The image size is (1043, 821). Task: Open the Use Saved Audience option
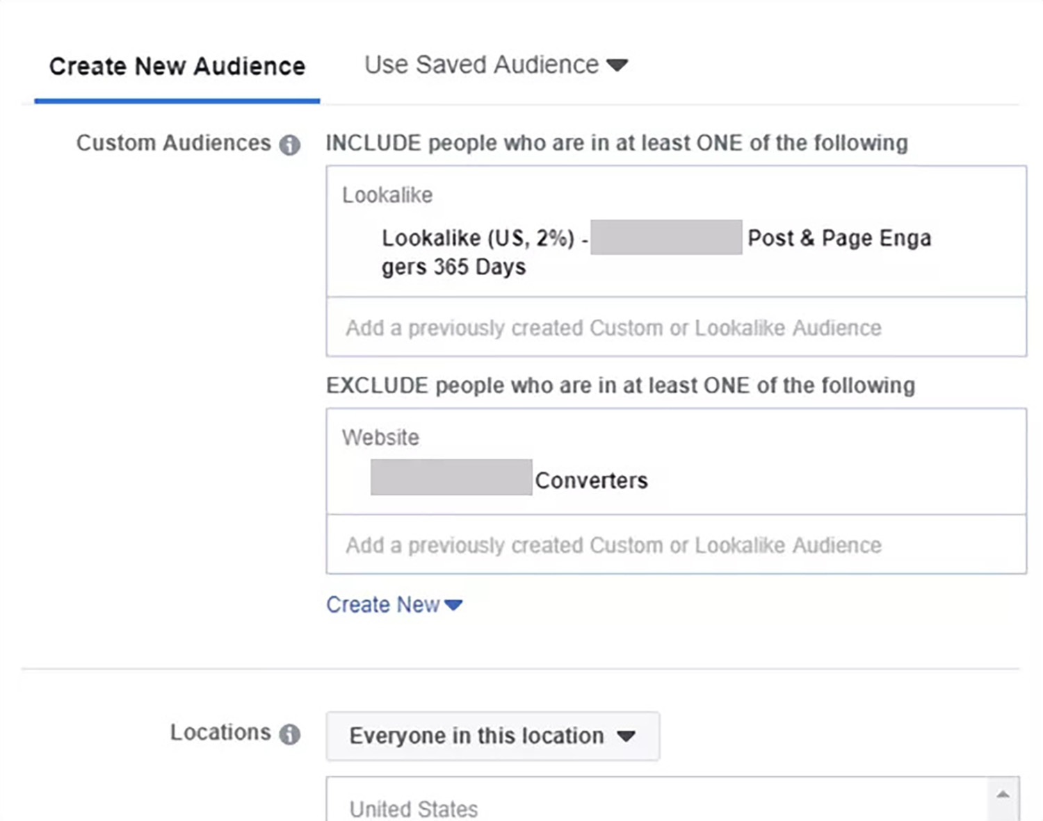481,64
